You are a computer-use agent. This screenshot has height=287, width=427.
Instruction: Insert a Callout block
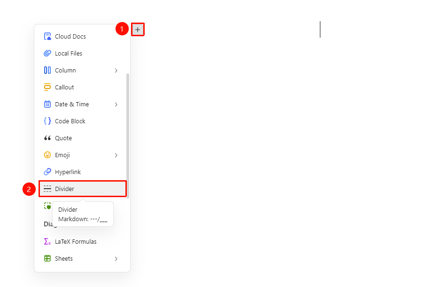click(82, 87)
